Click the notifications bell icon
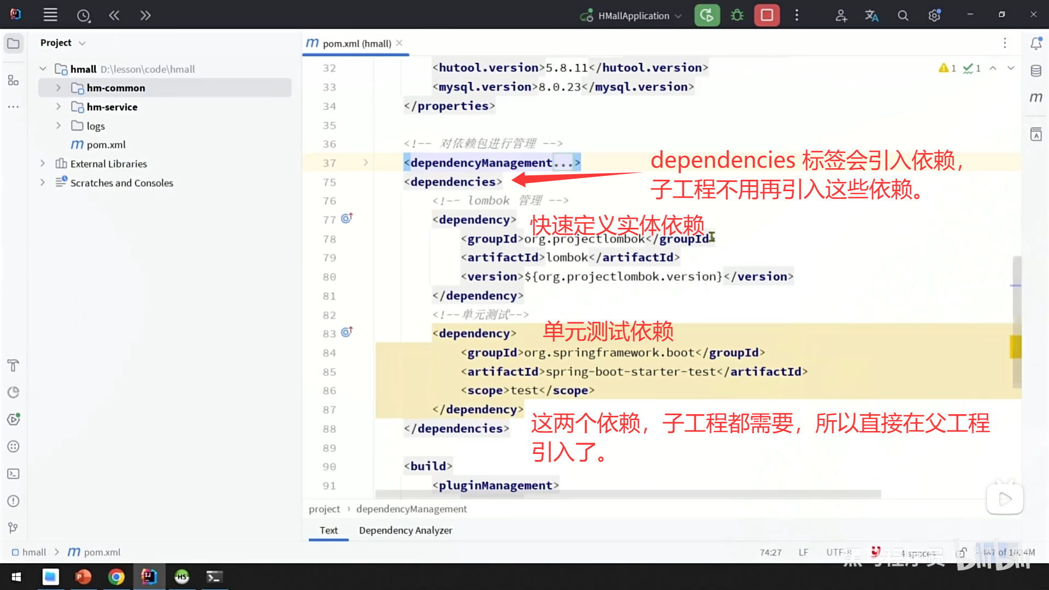The width and height of the screenshot is (1049, 590). coord(1036,43)
